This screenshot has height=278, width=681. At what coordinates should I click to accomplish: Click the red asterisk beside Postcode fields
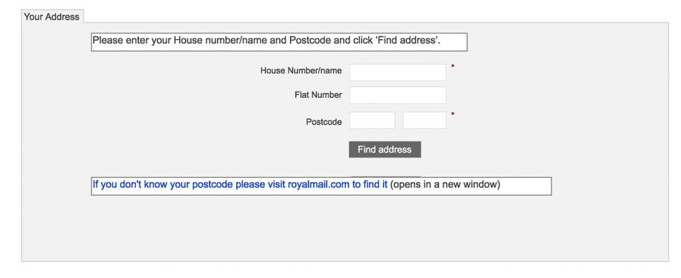(x=453, y=114)
